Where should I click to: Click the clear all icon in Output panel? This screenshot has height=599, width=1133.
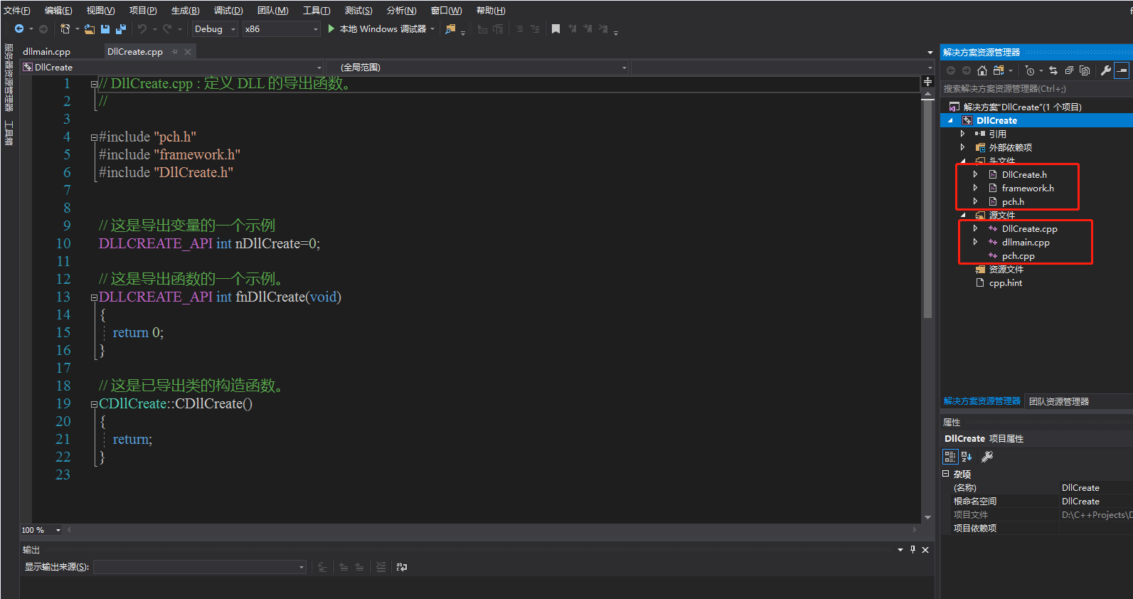coord(381,567)
